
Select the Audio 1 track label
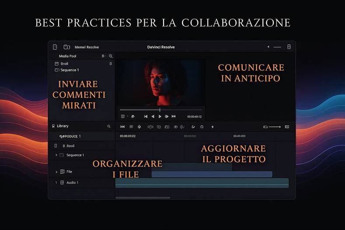73,182
